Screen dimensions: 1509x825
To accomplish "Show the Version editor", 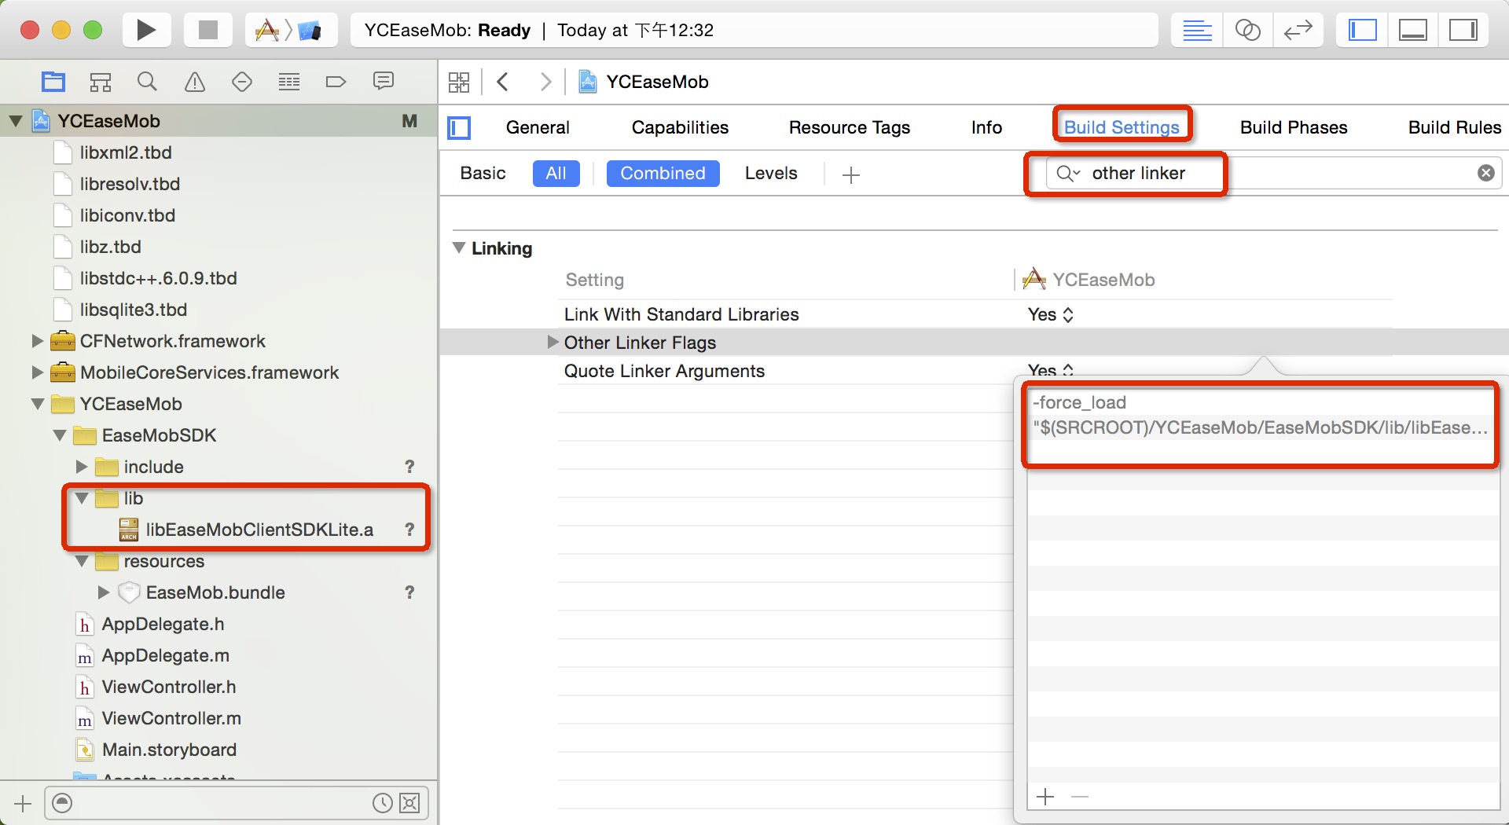I will click(1298, 30).
